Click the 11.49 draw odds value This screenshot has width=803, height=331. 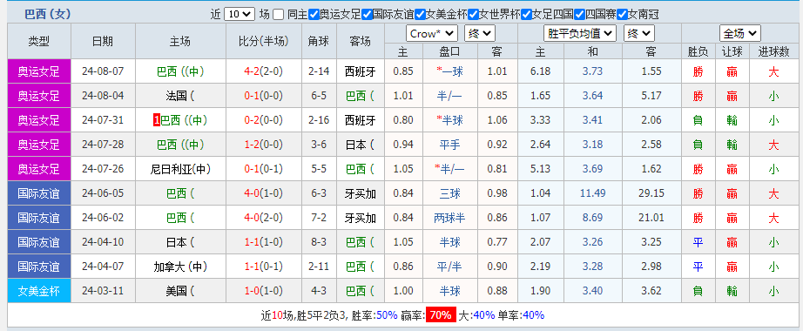(593, 193)
